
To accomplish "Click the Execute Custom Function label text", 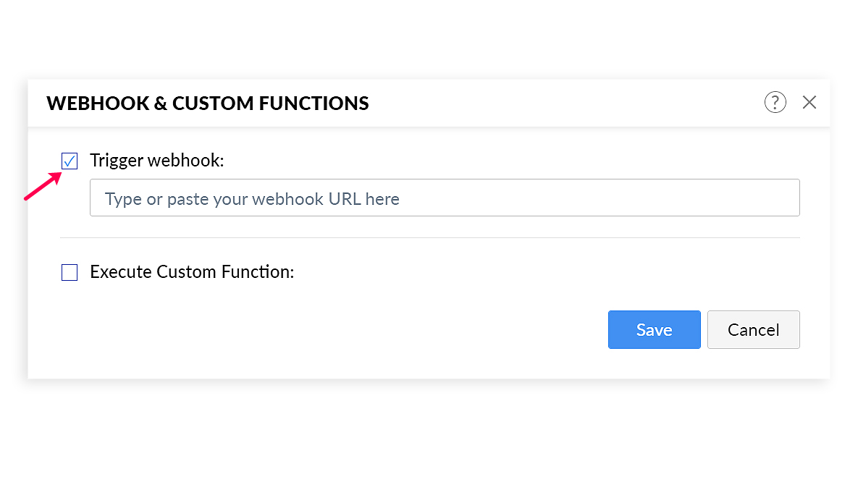I will pyautogui.click(x=192, y=272).
